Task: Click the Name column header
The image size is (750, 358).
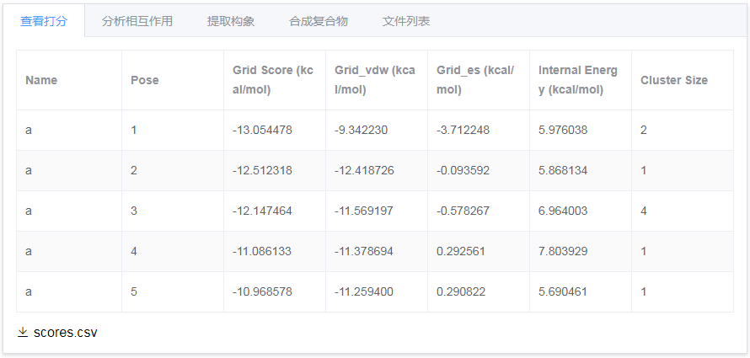Action: (x=41, y=80)
